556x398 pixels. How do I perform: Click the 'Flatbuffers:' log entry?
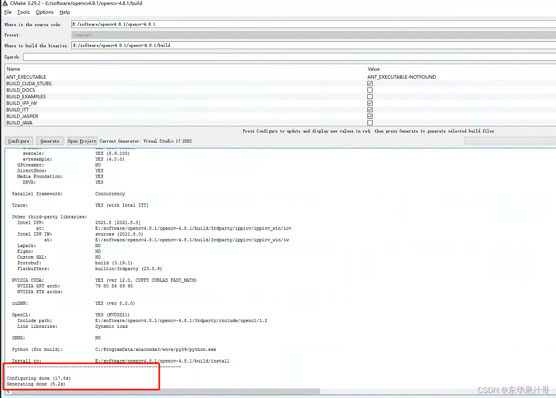click(33, 269)
